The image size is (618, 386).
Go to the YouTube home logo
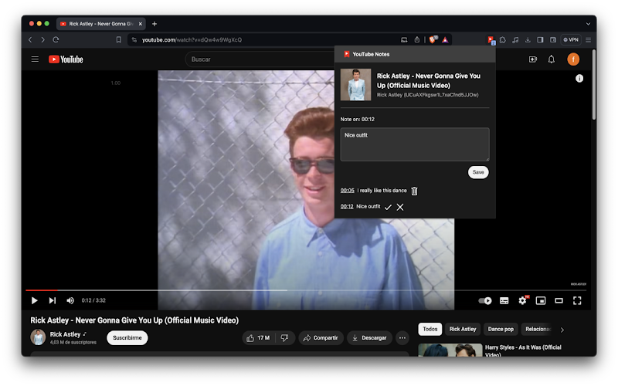tap(66, 59)
